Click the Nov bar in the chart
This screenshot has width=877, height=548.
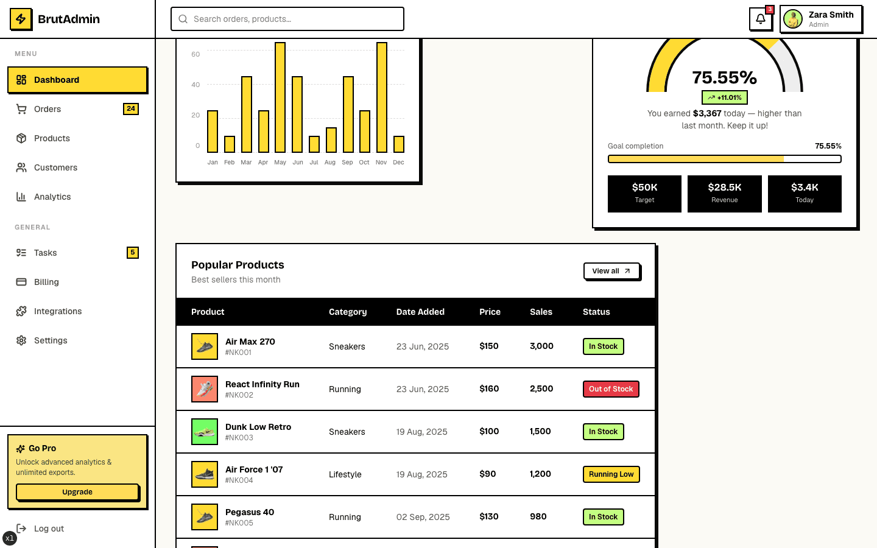pyautogui.click(x=382, y=97)
